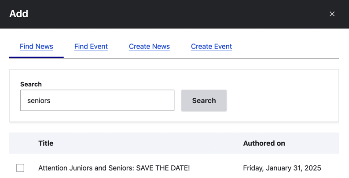The image size is (349, 178).
Task: Click the 'Friday, January 31, 2025' date cell
Action: [282, 168]
